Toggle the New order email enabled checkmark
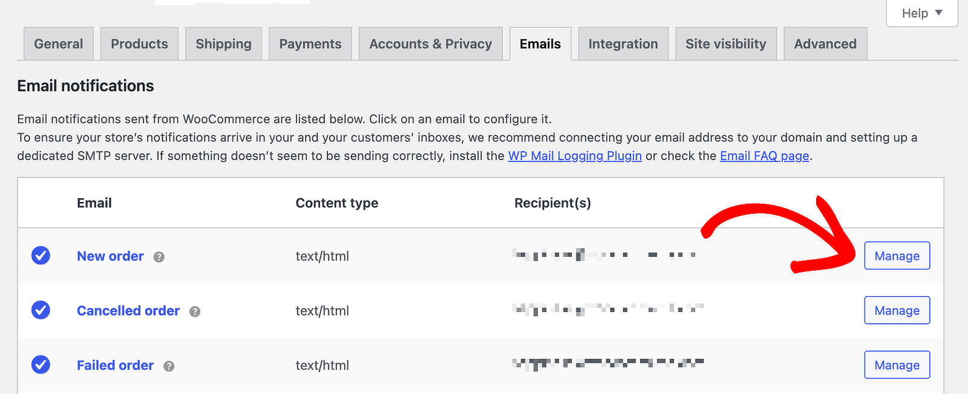This screenshot has width=968, height=394. coord(41,256)
